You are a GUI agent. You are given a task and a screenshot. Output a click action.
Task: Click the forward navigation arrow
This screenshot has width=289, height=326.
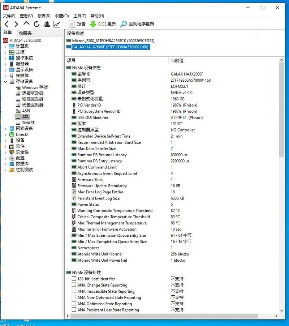[x=16, y=24]
